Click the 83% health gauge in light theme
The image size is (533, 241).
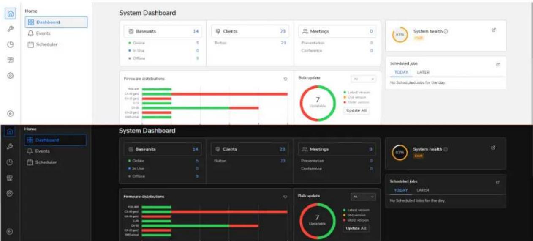point(400,35)
